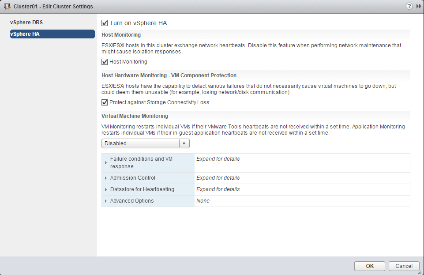The height and width of the screenshot is (275, 424).
Task: Click 'Expand for details' beside Admission Control
Action: tap(218, 178)
